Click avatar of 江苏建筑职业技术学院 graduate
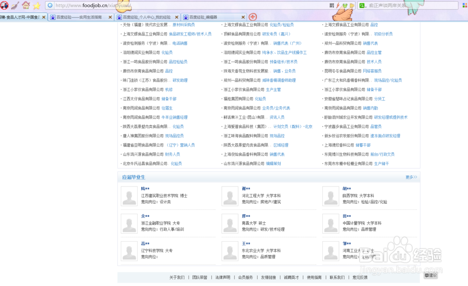Viewport: 468px width, 286px height. click(129, 196)
